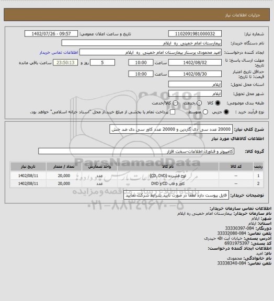The height and width of the screenshot is (301, 274).
Task: Click the contact phone 33332080-084
Action: coord(232,234)
